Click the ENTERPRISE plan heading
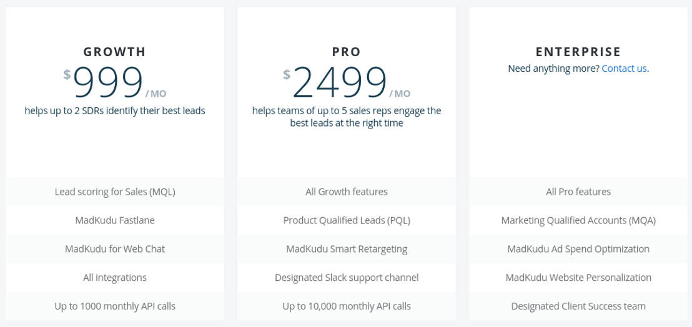Image resolution: width=692 pixels, height=327 pixels. 578,52
